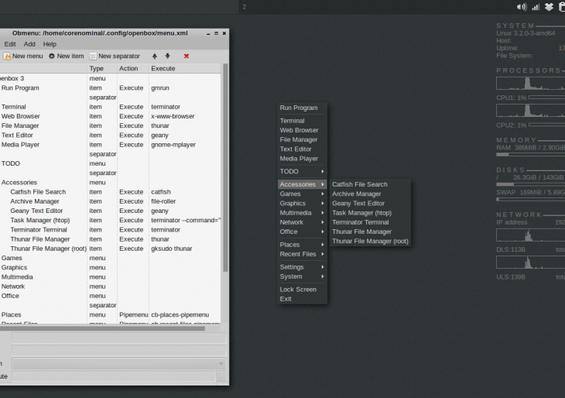Screen dimensions: 565x398
Task: Delete entry using red X icon
Action: [187, 57]
